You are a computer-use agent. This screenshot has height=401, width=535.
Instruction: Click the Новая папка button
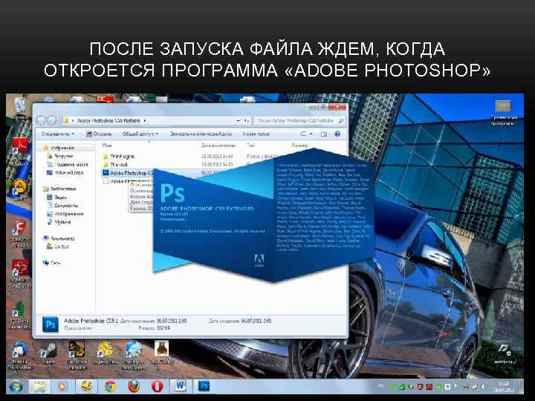click(256, 134)
